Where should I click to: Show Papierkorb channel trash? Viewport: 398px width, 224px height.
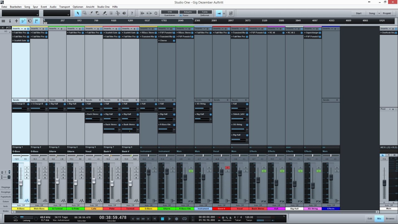pyautogui.click(x=6, y=197)
